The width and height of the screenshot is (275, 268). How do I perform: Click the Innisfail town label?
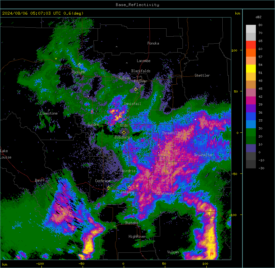coord(132,104)
